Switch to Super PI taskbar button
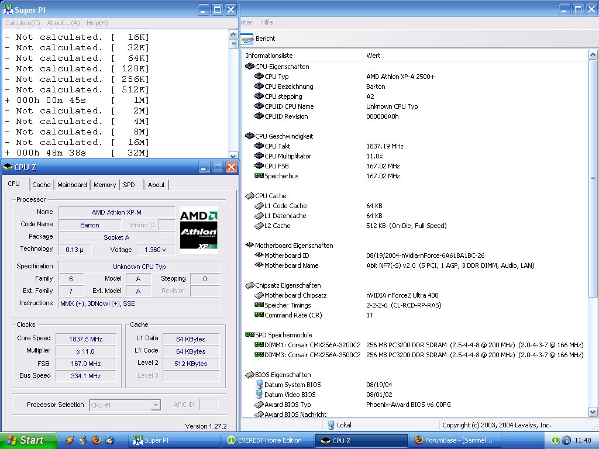599x449 pixels. [173, 440]
